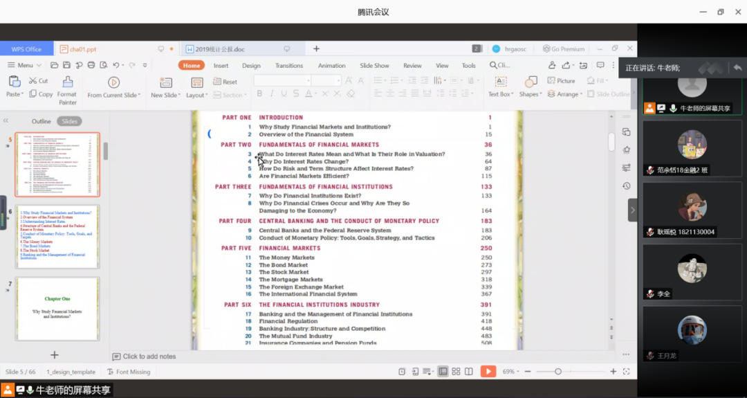Switch to the 2019统计公报.doc document tab
The width and height of the screenshot is (747, 398).
coord(220,49)
